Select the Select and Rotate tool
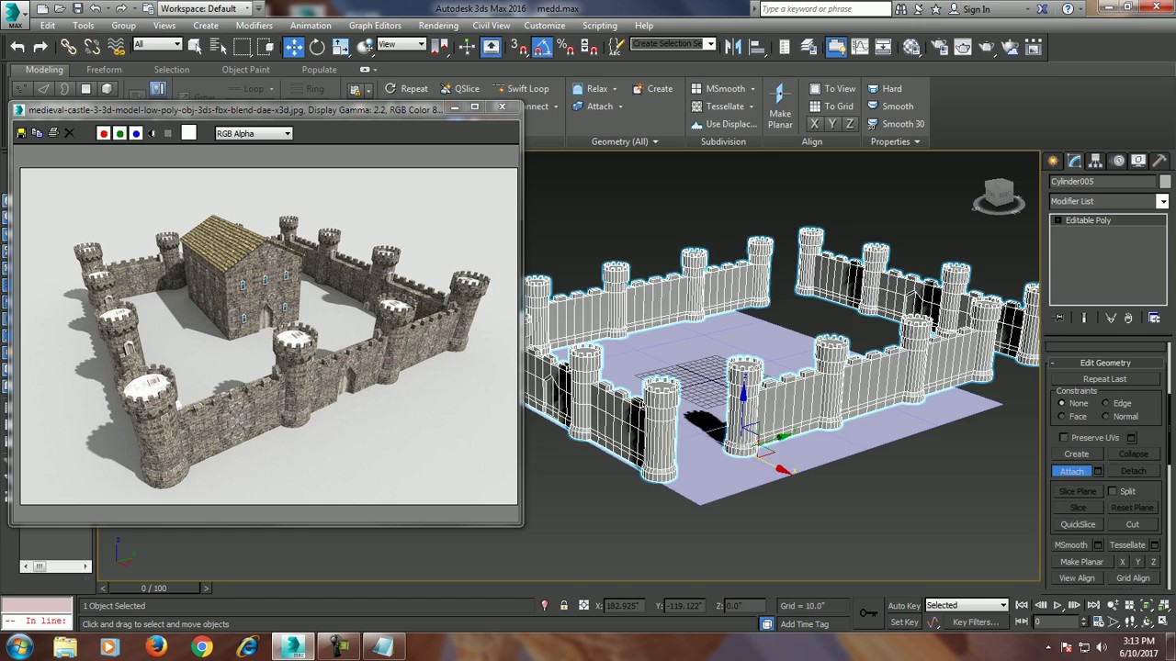This screenshot has width=1176, height=661. (x=317, y=47)
